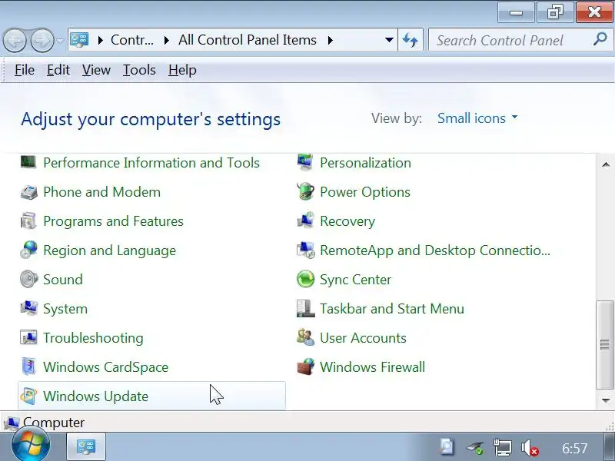Open the Windows Start orb
The width and height of the screenshot is (615, 461).
coord(31,446)
